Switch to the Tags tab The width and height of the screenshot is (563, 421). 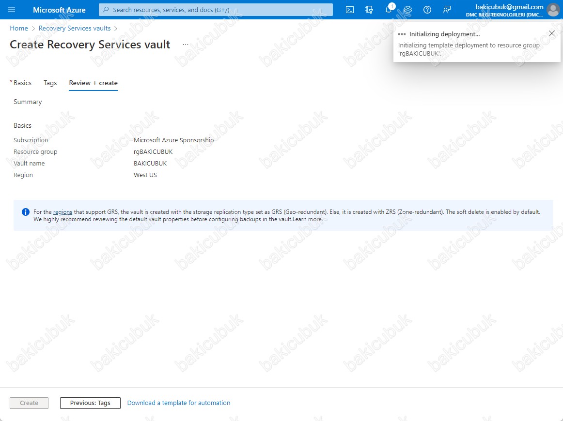[50, 83]
